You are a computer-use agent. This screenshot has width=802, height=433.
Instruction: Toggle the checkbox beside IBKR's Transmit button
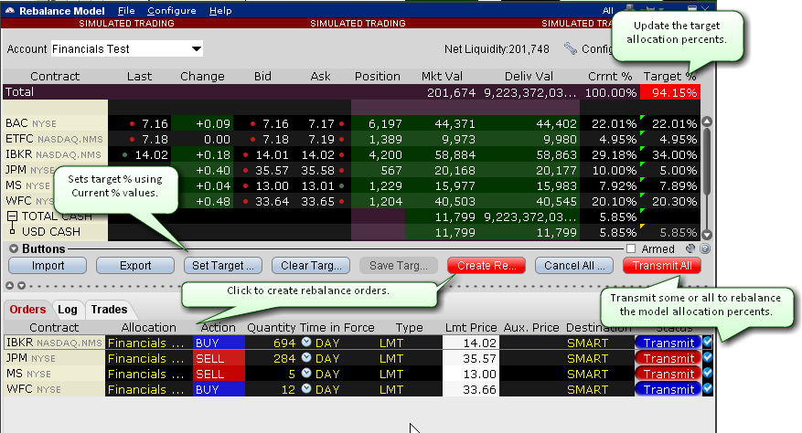(706, 343)
